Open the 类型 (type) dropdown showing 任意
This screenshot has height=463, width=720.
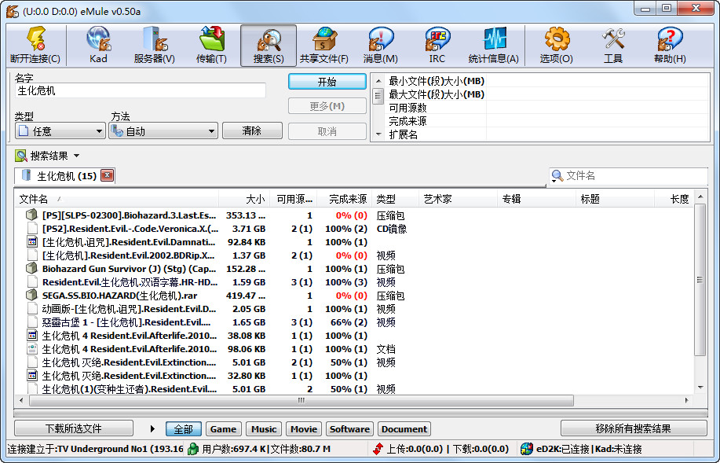pos(60,131)
